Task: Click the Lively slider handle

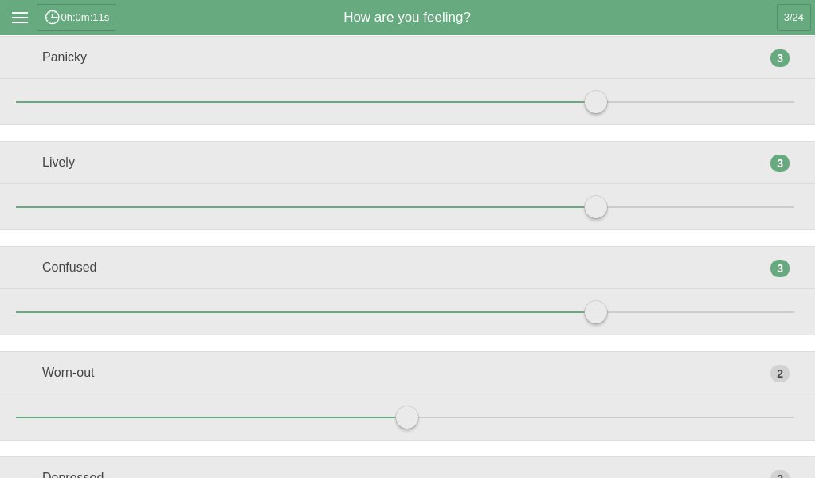Action: pyautogui.click(x=596, y=207)
